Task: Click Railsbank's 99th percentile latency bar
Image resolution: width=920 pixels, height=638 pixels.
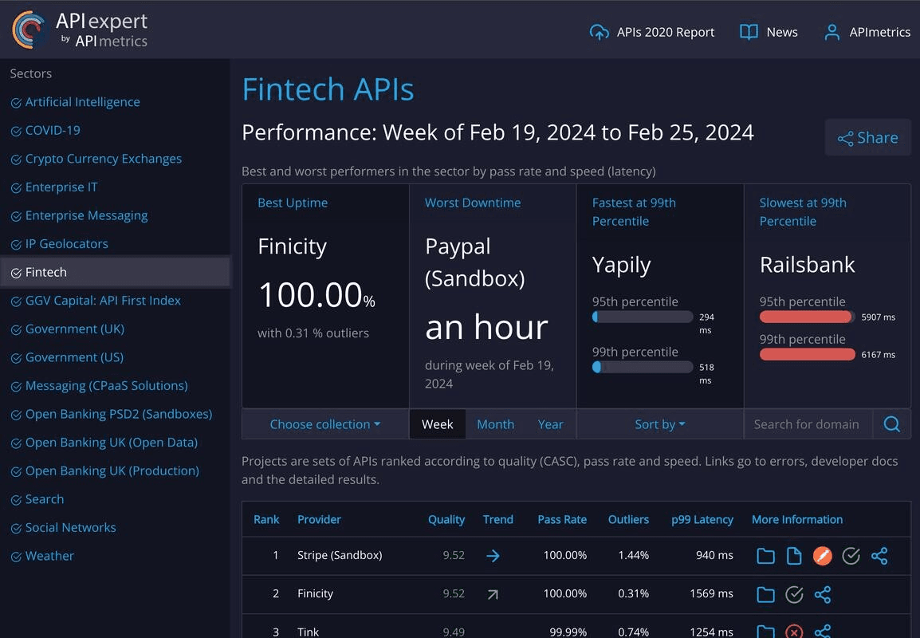Action: 807,354
